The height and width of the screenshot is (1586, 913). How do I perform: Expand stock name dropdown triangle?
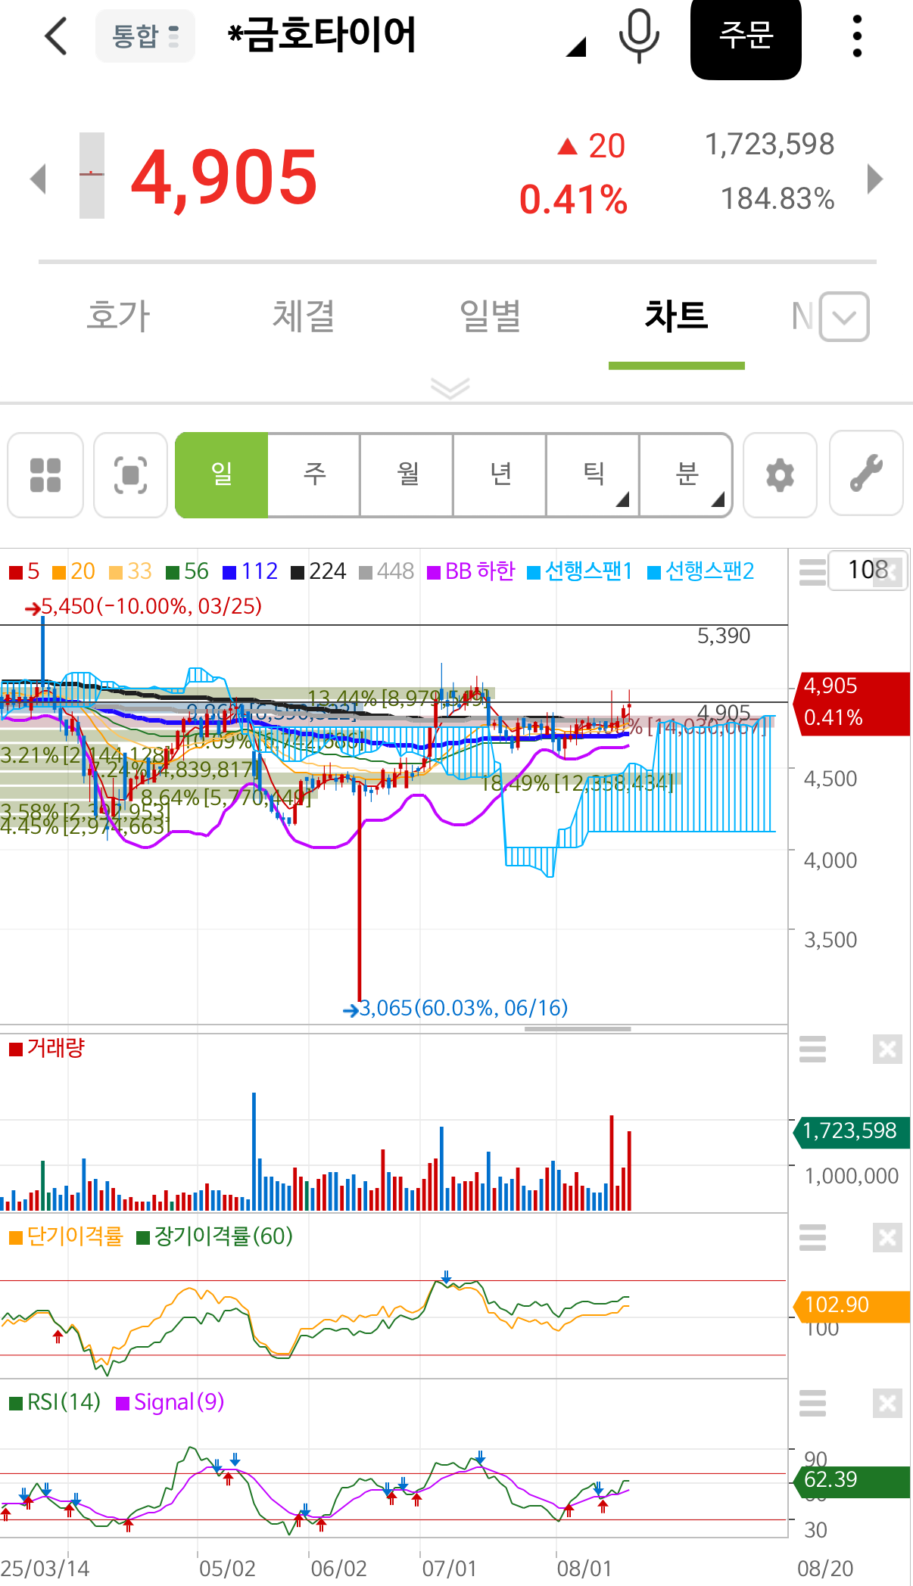[576, 47]
